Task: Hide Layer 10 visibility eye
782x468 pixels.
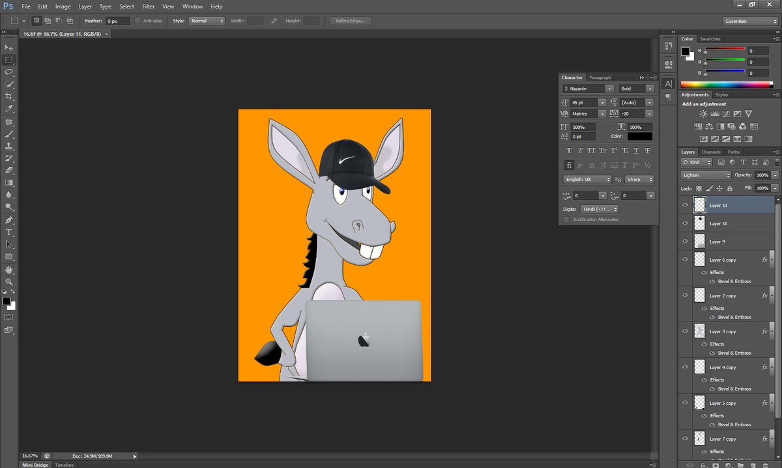Action: [x=685, y=223]
